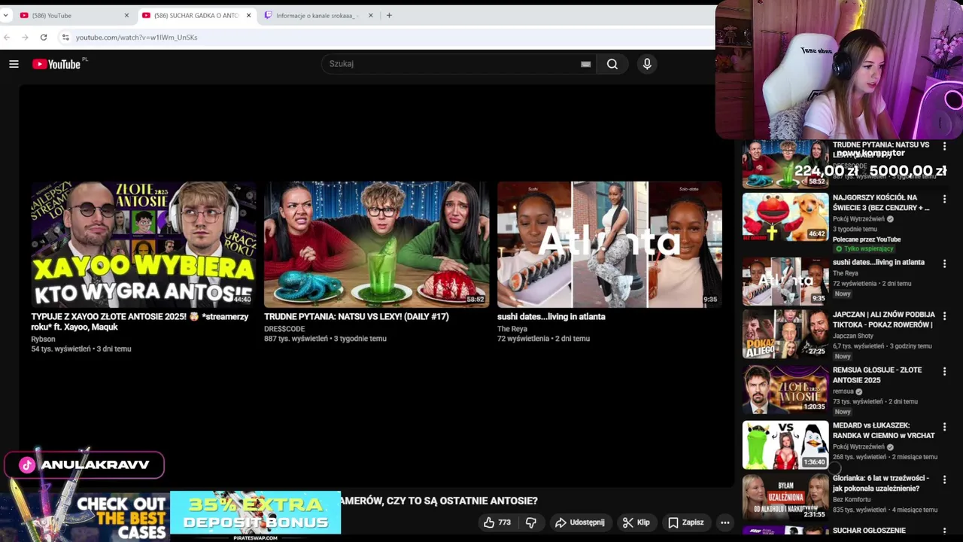Click title sushi dates...living in atlanta below thumbnail
Screen dimensions: 963x542
coord(551,317)
